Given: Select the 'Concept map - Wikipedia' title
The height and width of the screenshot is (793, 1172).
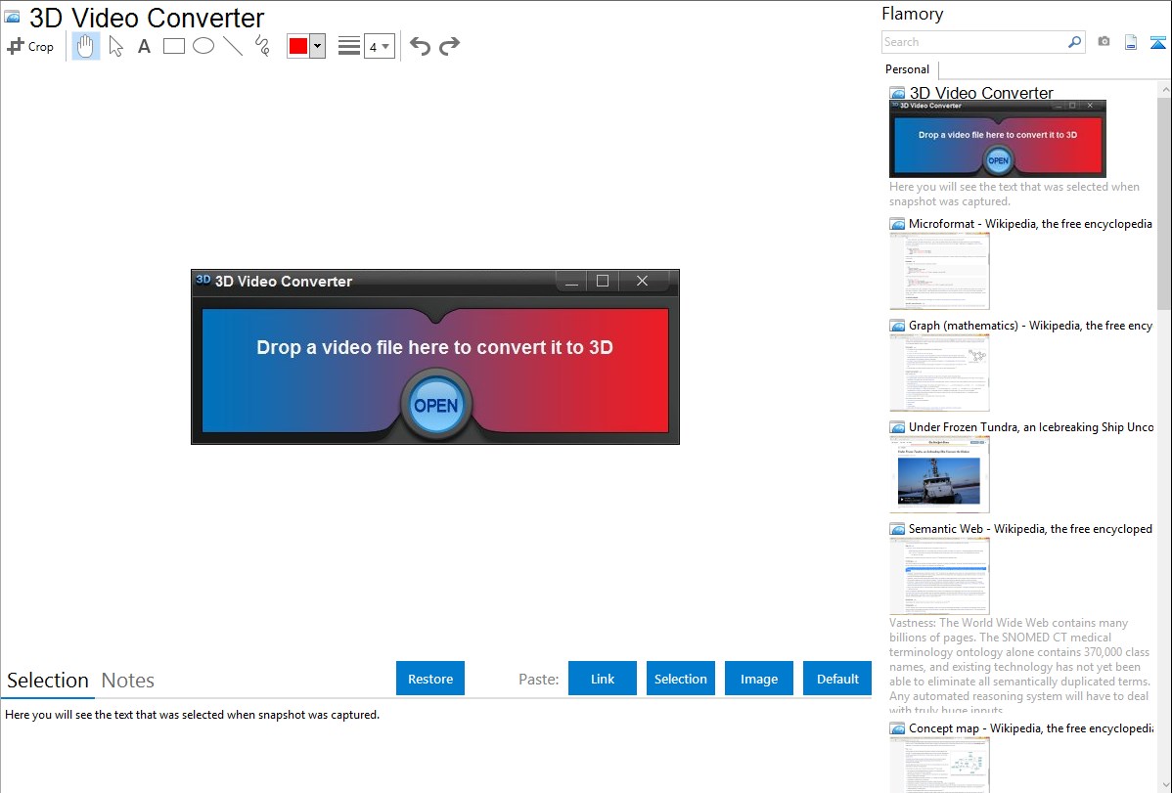Looking at the screenshot, I should pos(1031,727).
